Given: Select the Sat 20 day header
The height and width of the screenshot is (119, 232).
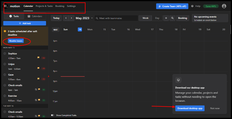Looking at the screenshot, I should point(216,30).
